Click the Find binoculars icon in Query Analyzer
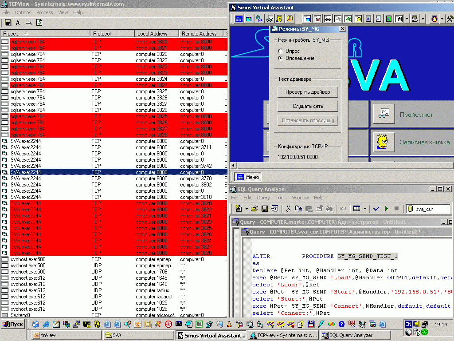Image resolution: width=454 pixels, height=341 pixels. tap(329, 209)
